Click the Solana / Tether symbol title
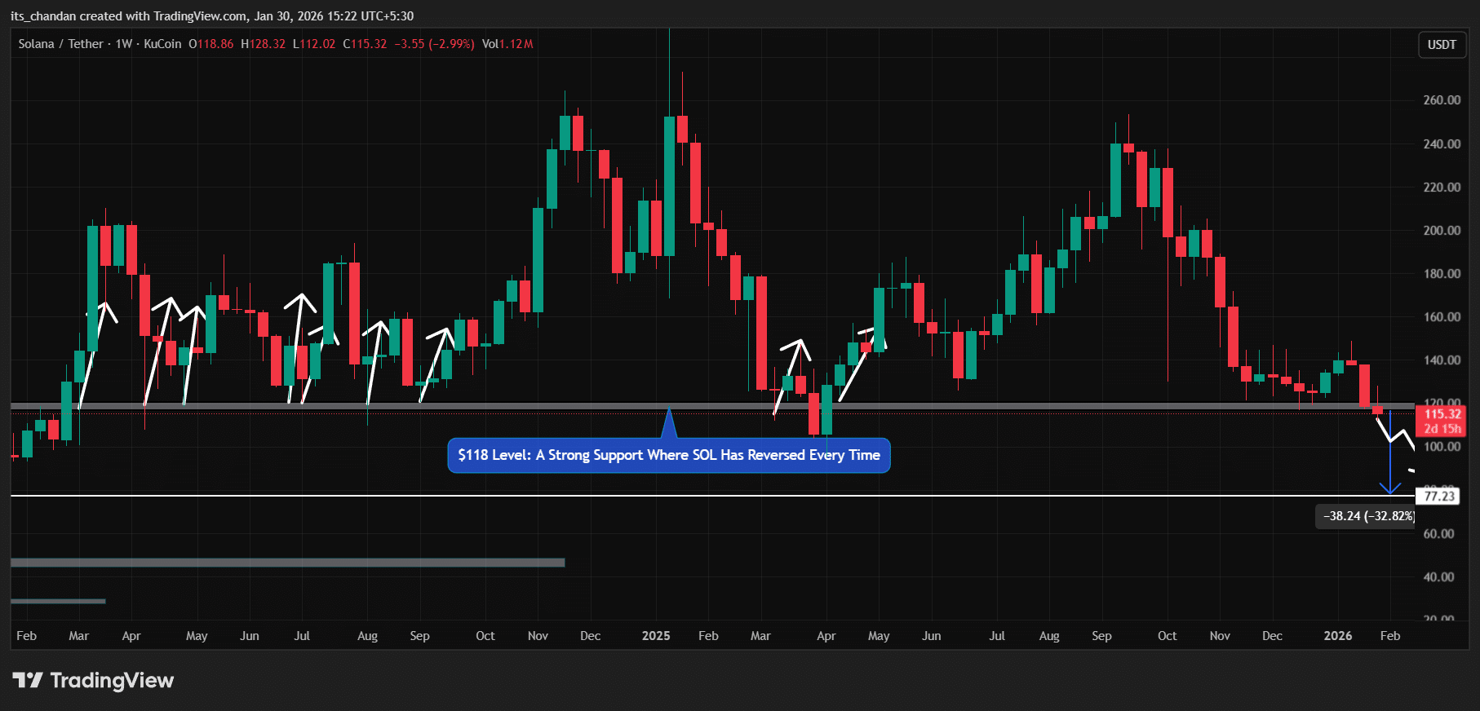Screen dimensions: 1480x711 (x=60, y=44)
